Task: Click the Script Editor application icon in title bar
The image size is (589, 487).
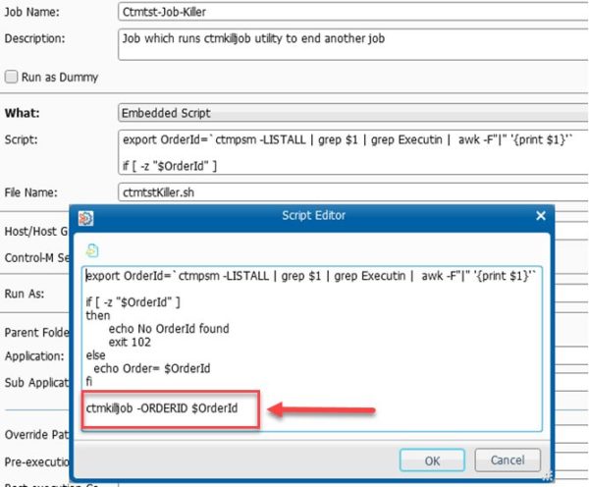Action: pos(85,218)
